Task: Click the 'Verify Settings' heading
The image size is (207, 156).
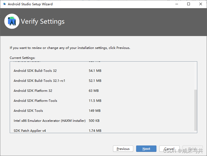Action: click(x=43, y=22)
